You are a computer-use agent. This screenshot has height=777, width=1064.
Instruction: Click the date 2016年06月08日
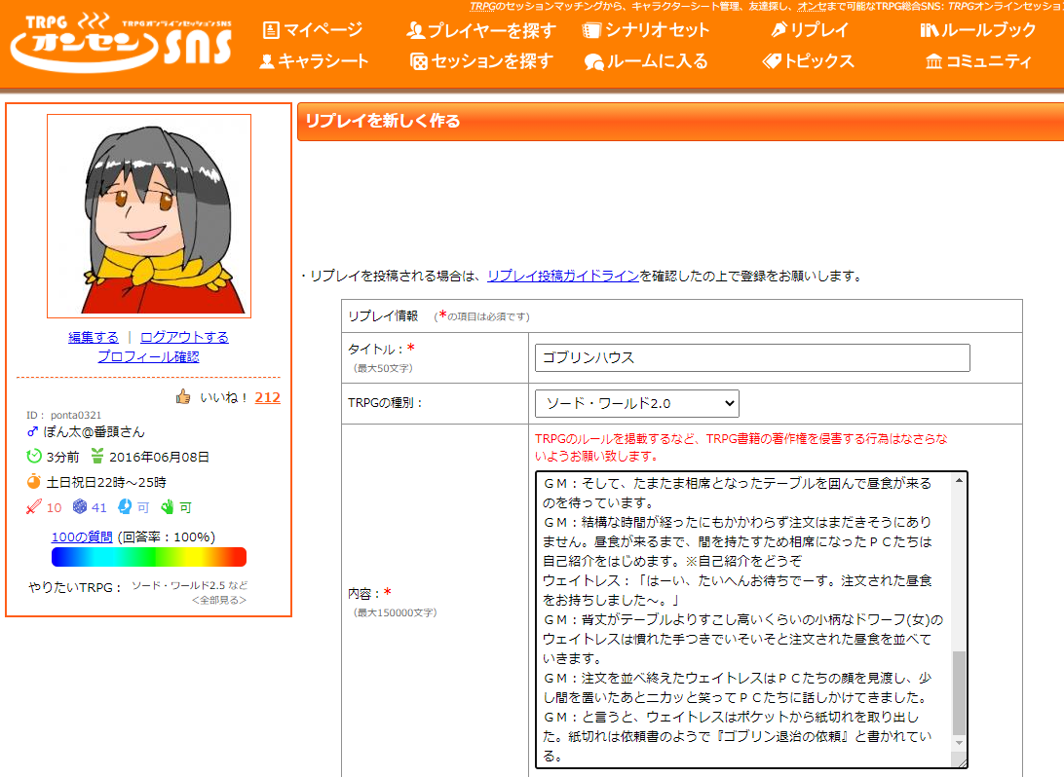[159, 457]
